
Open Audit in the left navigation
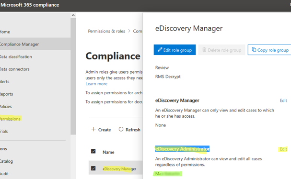pyautogui.click(x=4, y=174)
